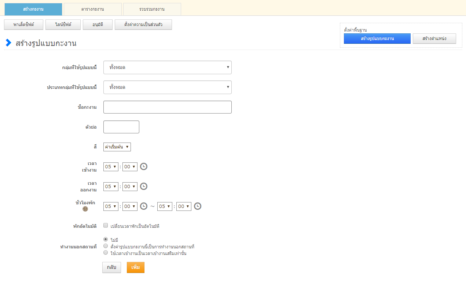Open the กลุ่มที่ใช้รูปแบบนี้ dropdown
This screenshot has height=284, width=466.
pos(168,68)
